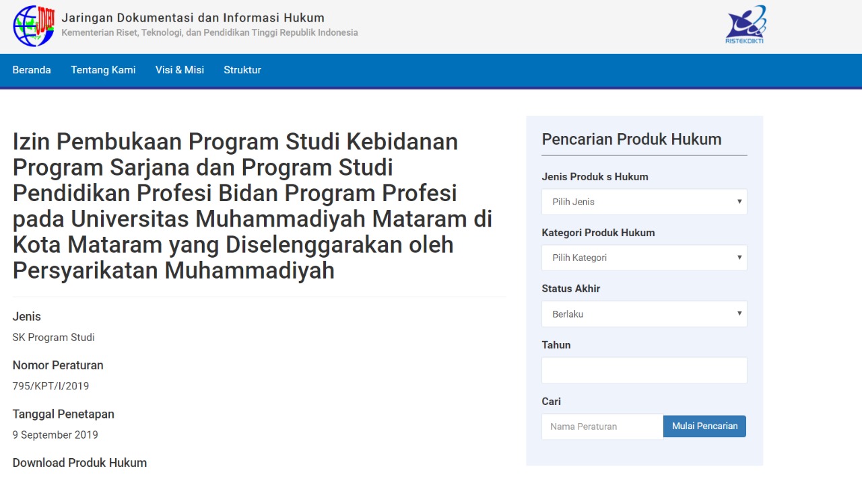Click the Jaringan Dokumentasi dan Informasi Hukum title
This screenshot has width=862, height=485.
pos(193,18)
